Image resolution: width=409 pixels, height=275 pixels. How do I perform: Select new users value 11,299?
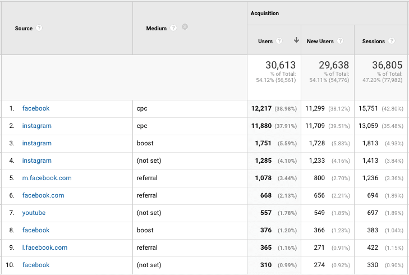tap(315, 108)
